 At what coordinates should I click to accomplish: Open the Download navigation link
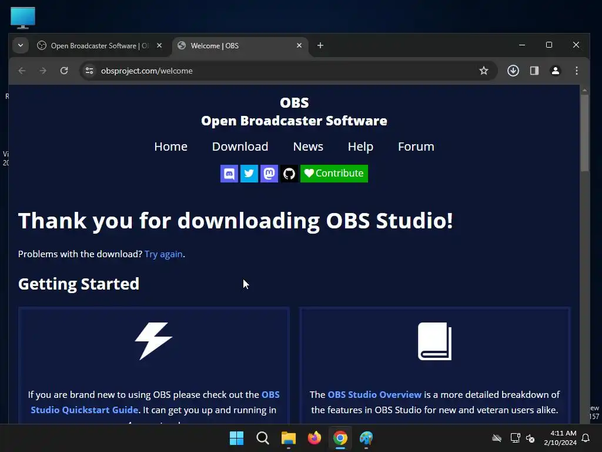click(240, 147)
